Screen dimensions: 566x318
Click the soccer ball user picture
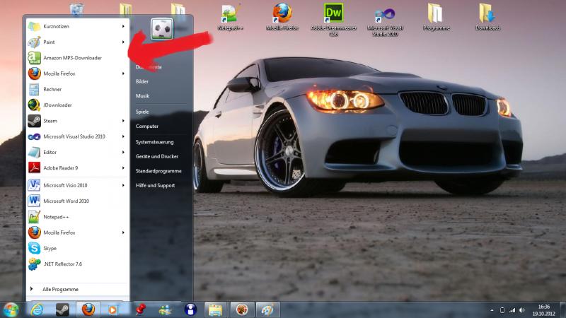click(162, 29)
